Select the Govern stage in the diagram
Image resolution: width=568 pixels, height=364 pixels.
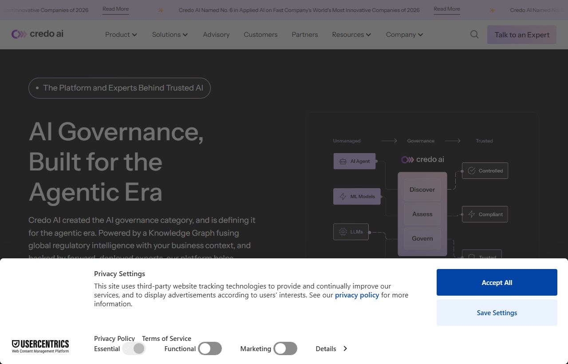(422, 238)
